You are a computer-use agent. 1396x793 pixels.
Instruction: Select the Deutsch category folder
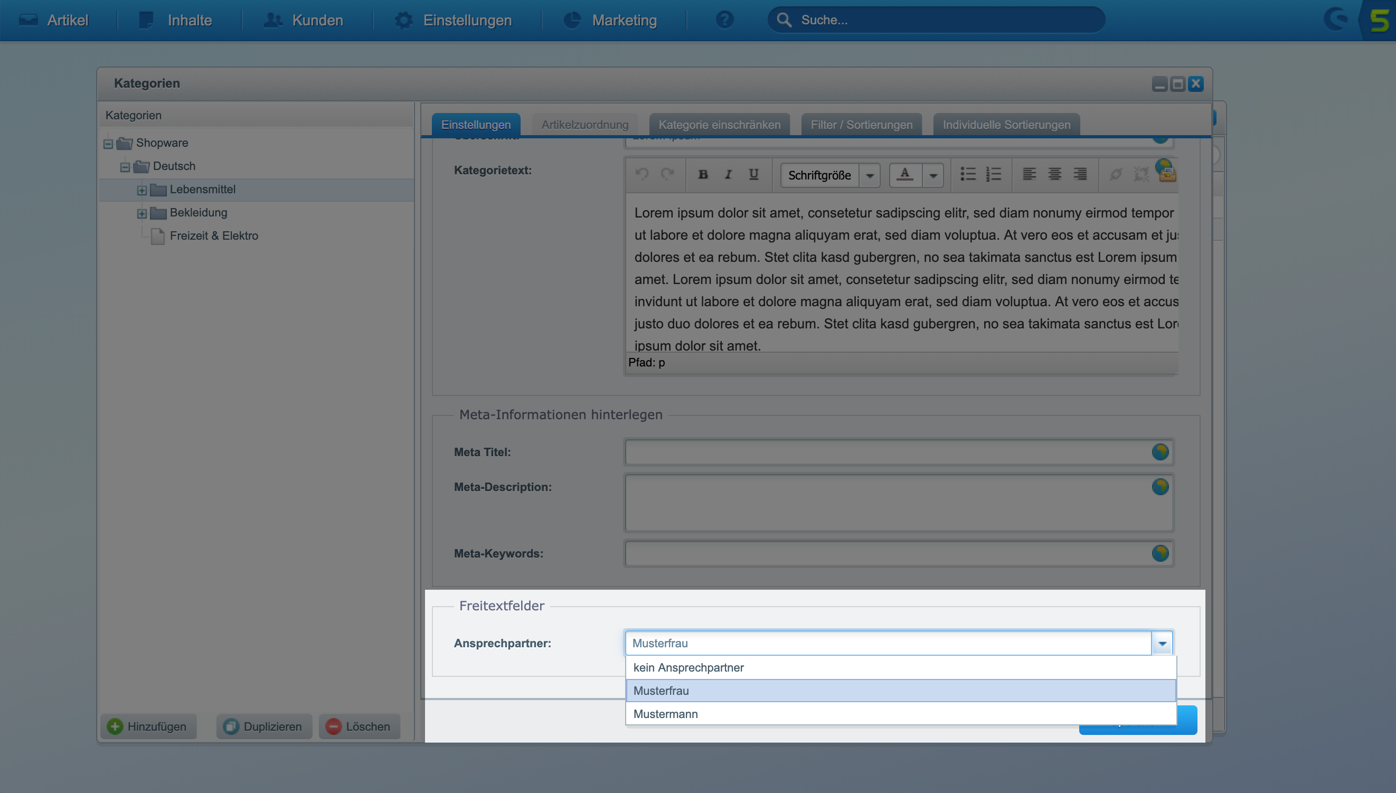point(174,166)
